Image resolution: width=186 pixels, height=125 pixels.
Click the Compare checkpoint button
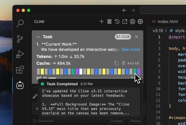click(x=117, y=121)
